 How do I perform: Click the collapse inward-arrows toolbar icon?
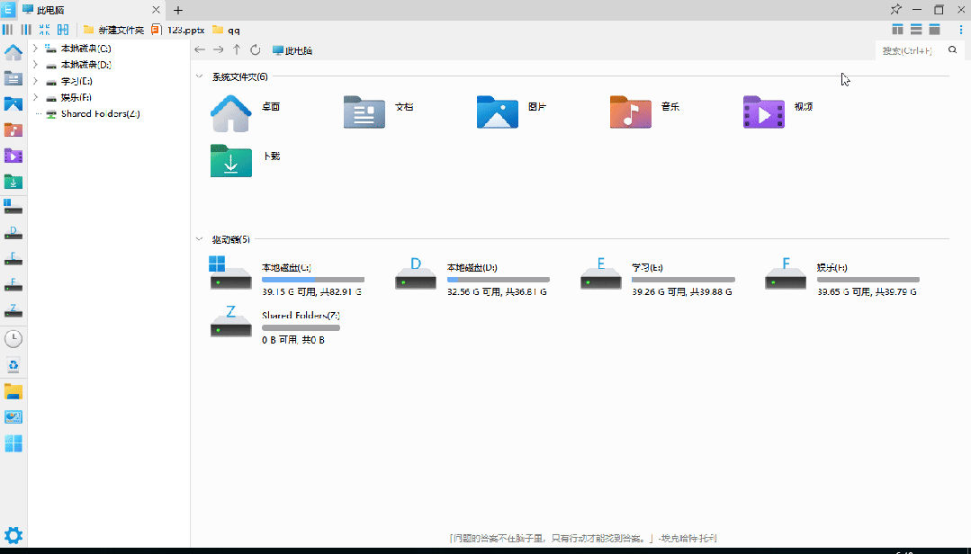45,30
